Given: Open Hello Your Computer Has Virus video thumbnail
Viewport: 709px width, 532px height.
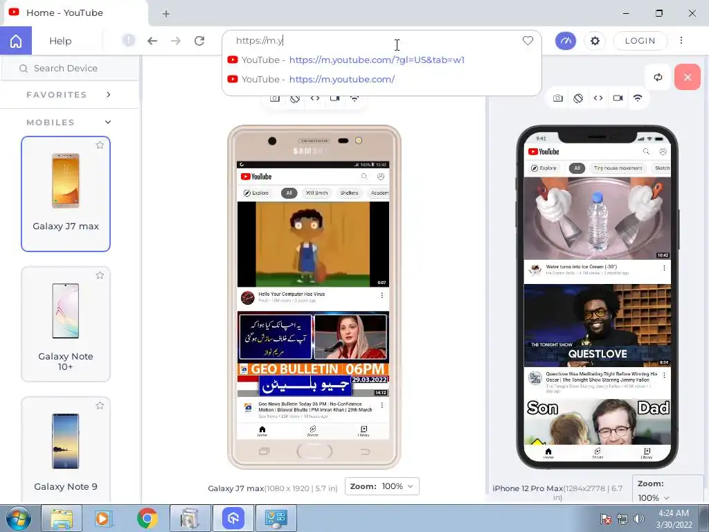Looking at the screenshot, I should click(313, 245).
